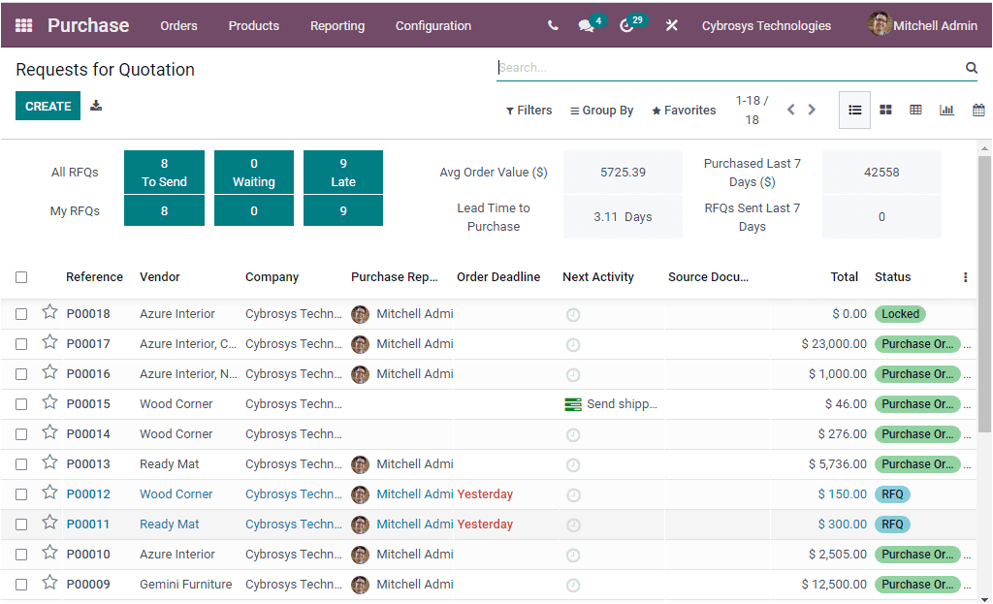Image resolution: width=993 pixels, height=604 pixels.
Task: Click the developer tools wrench icon
Action: 672,25
